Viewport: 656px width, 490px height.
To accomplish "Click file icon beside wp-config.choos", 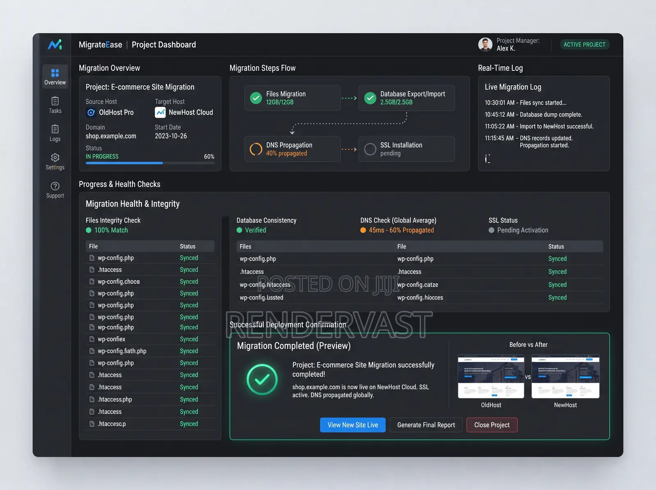I will [92, 282].
